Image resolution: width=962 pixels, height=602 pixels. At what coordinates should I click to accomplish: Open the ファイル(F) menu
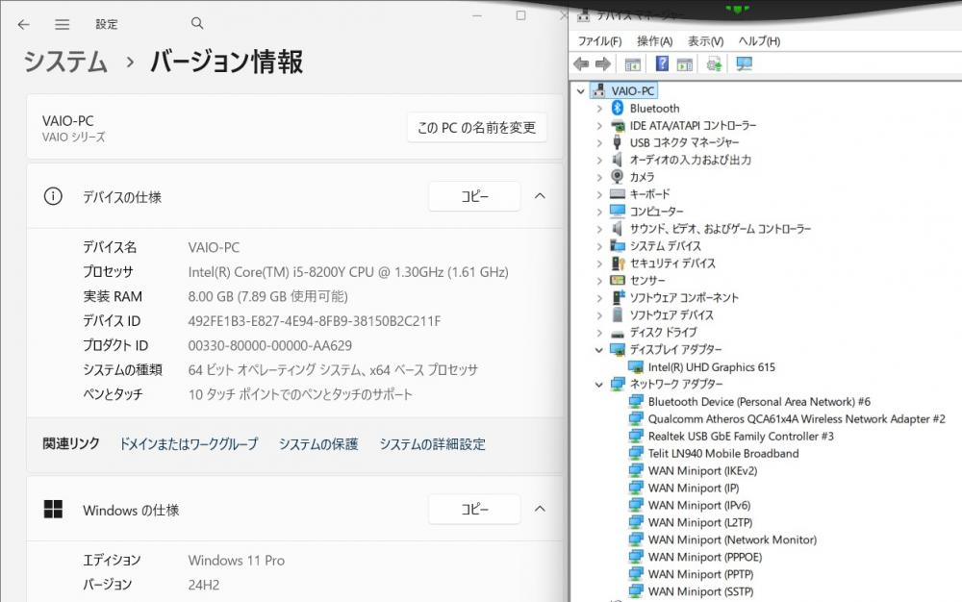599,41
